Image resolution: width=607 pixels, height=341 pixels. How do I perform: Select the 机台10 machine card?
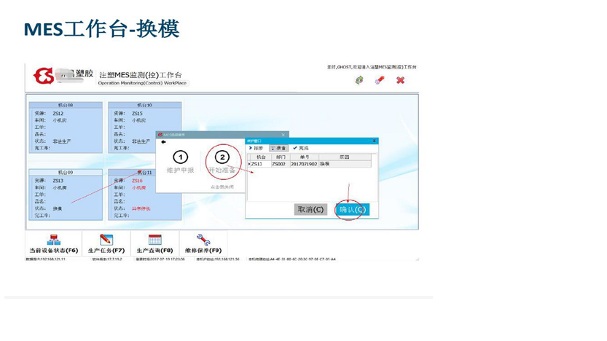tap(144, 129)
